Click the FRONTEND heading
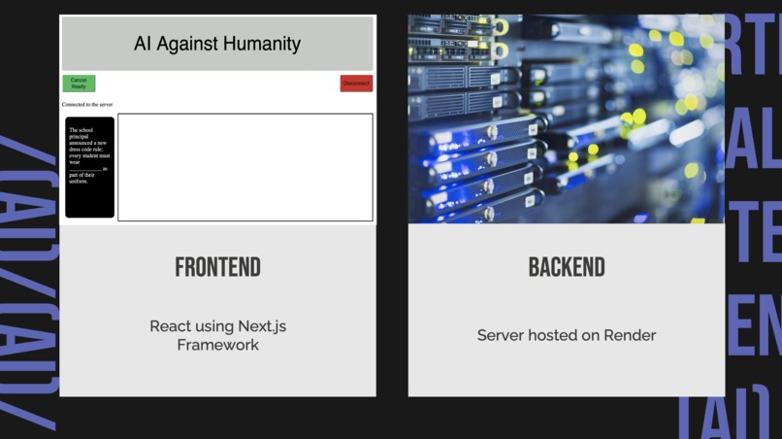Viewport: 782px width, 439px height. coord(218,267)
